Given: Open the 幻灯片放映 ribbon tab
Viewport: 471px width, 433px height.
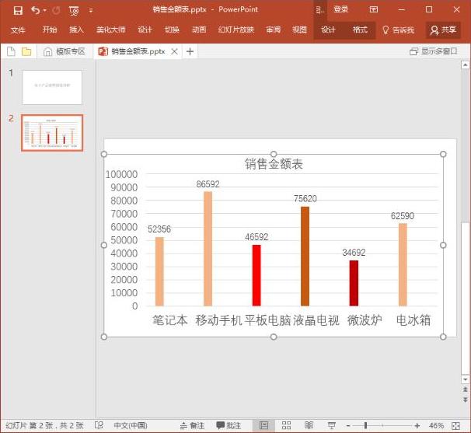Looking at the screenshot, I should pos(236,30).
